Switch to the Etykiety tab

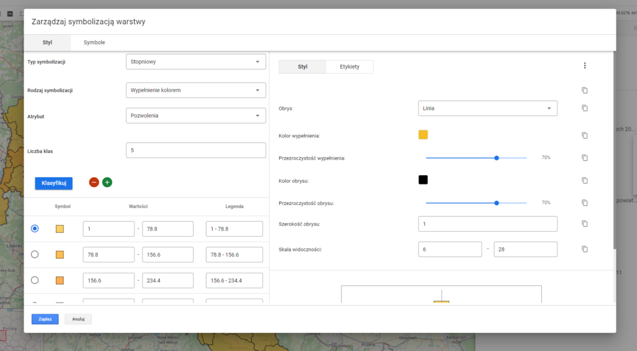[x=349, y=66]
